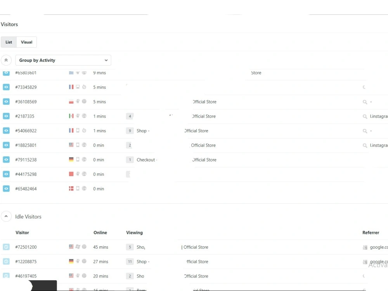Click Poland flag for visitor #36108569

pos(71,101)
